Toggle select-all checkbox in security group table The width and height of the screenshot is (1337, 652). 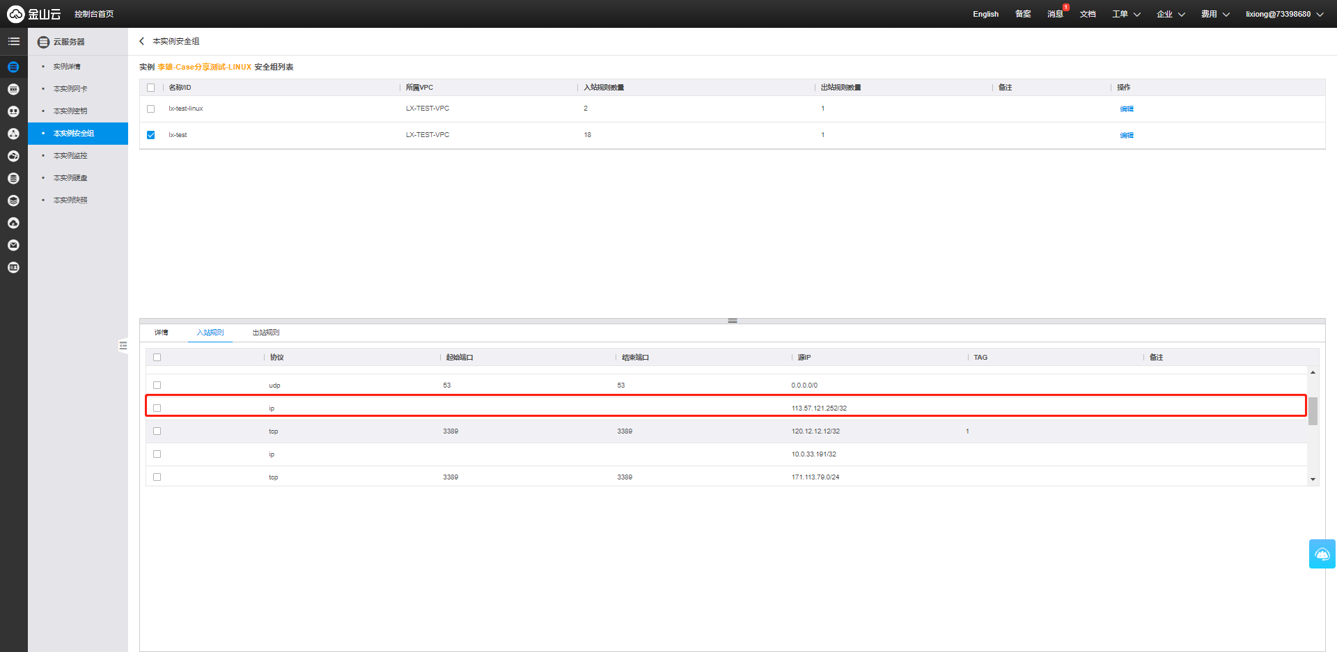[151, 88]
